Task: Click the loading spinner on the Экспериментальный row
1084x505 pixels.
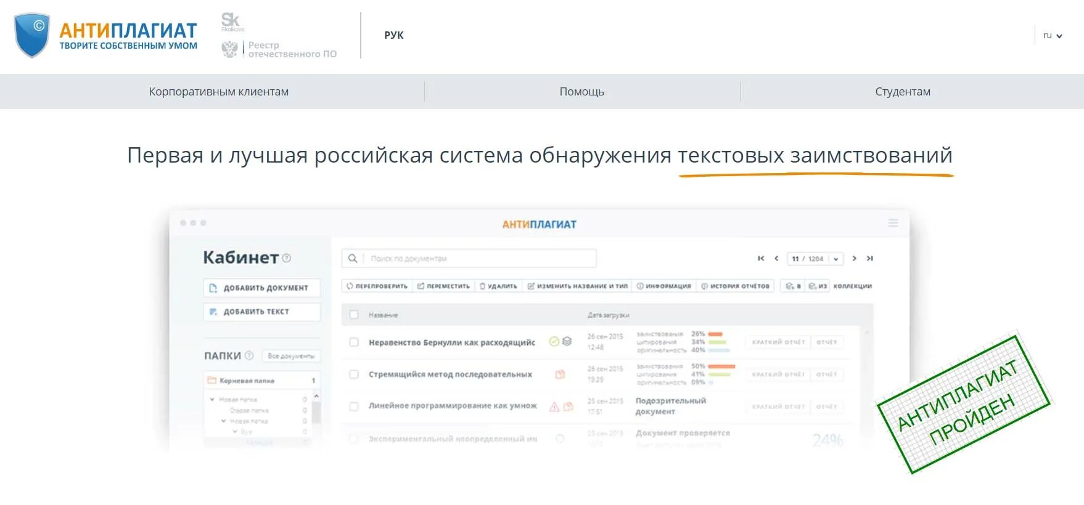Action: [x=560, y=438]
